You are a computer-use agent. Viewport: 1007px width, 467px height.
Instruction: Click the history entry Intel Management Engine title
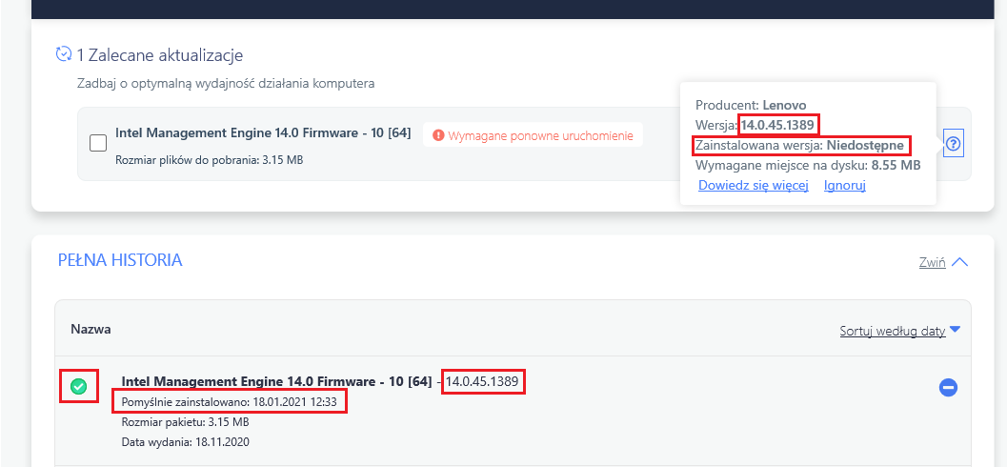click(276, 381)
